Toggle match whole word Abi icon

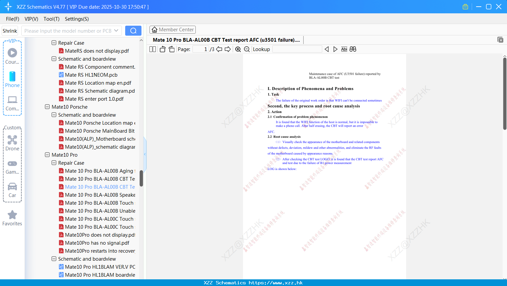coord(344,49)
